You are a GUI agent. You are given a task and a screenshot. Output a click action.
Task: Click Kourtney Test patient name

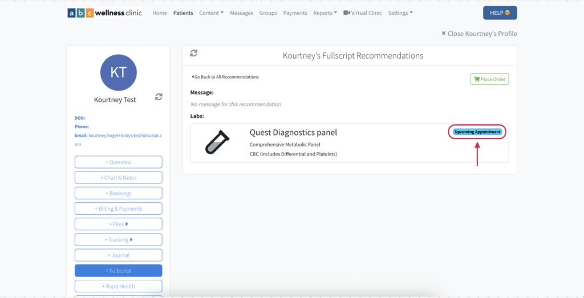coord(115,100)
